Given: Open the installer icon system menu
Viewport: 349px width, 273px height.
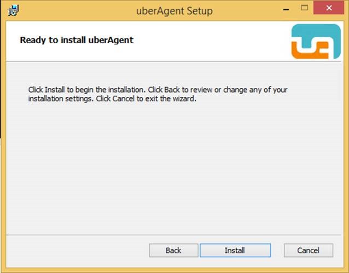Looking at the screenshot, I should (x=13, y=10).
